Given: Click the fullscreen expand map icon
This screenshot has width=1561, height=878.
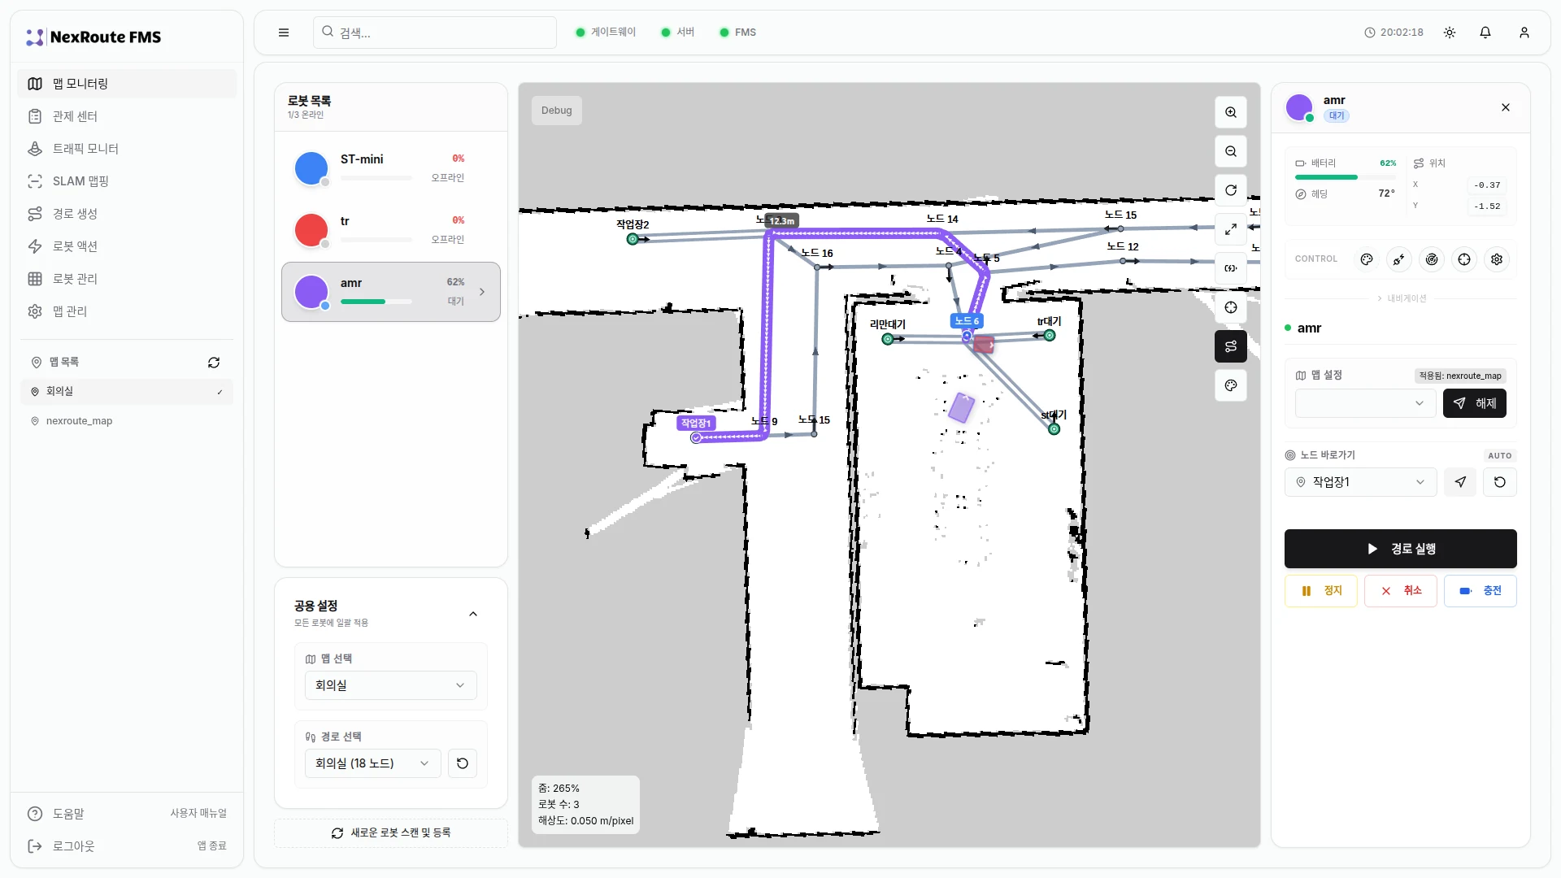Looking at the screenshot, I should 1231,229.
